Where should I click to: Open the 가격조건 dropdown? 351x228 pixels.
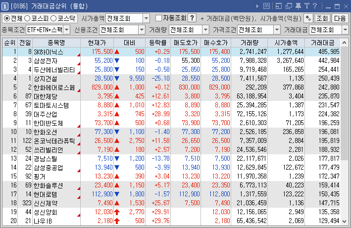point(277,30)
